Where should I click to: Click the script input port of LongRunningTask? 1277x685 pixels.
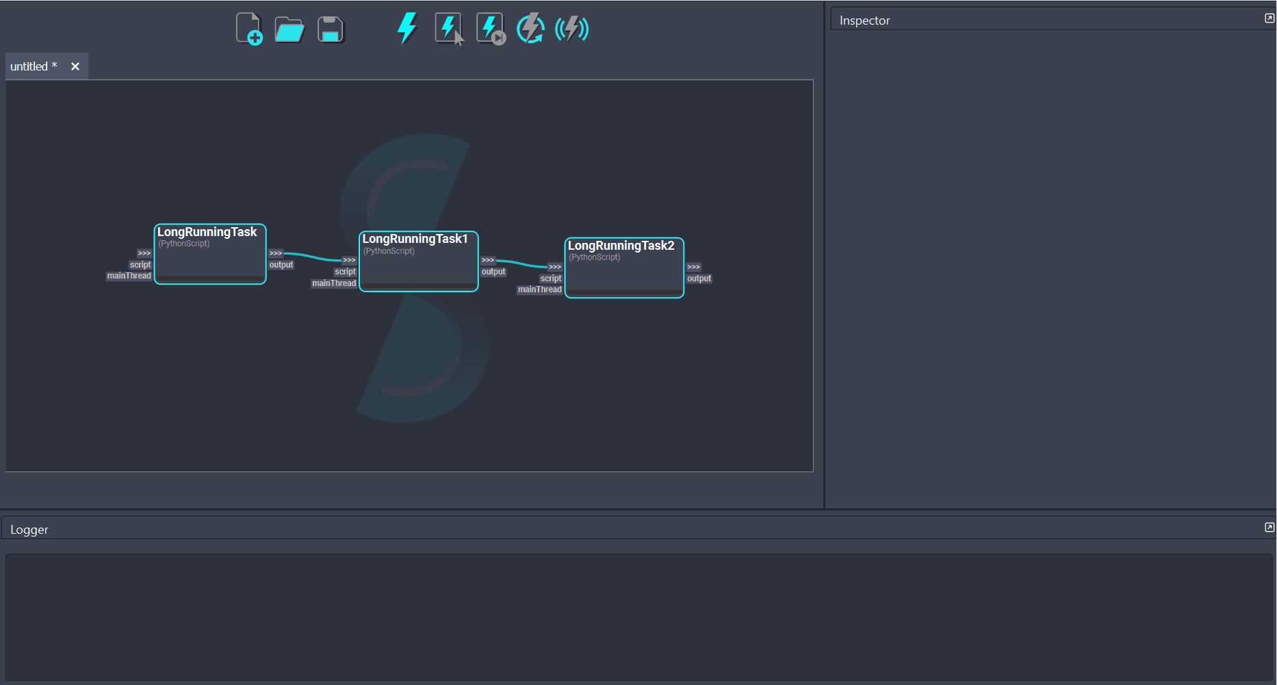(x=140, y=265)
